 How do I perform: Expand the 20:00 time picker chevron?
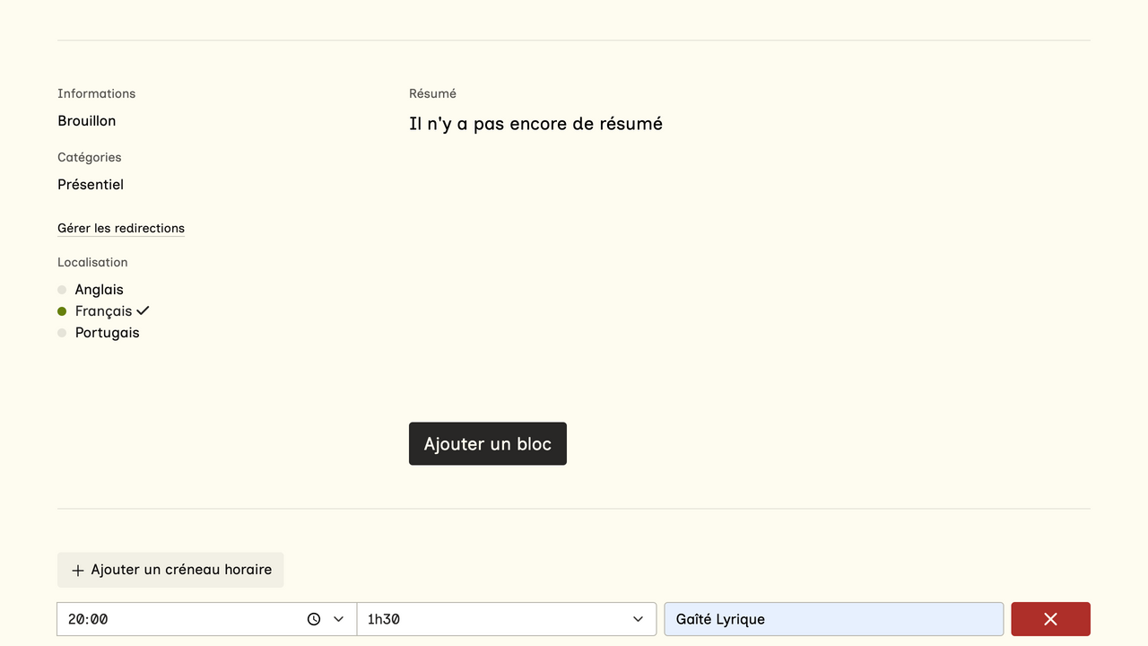339,619
